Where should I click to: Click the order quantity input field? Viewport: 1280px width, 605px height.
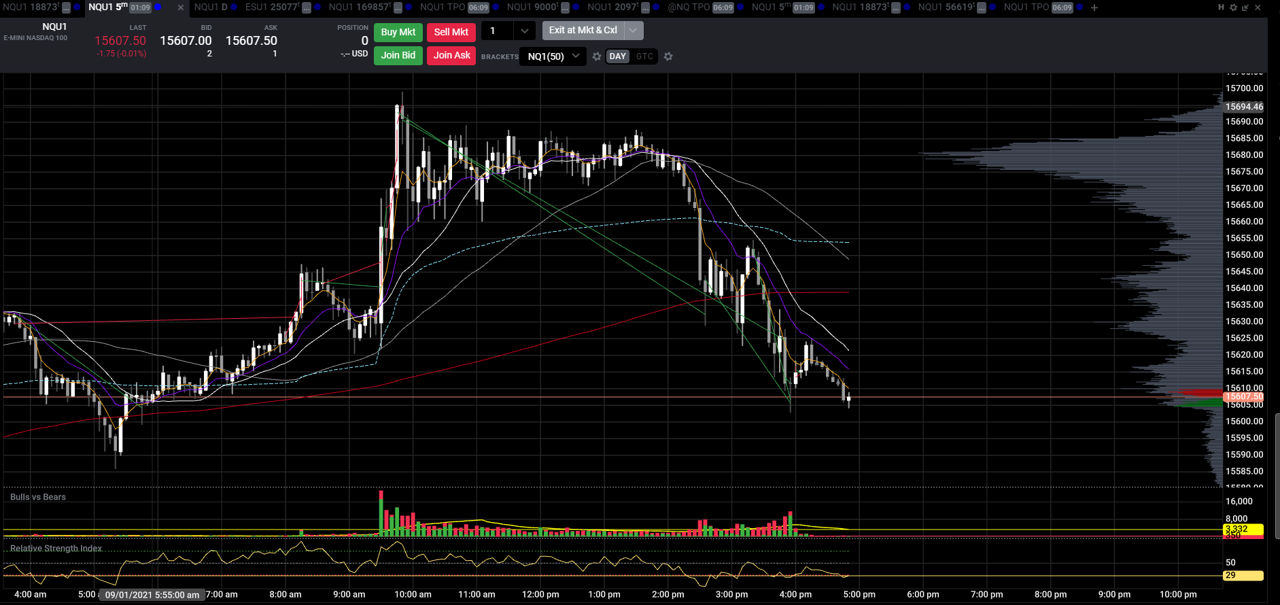pyautogui.click(x=498, y=31)
